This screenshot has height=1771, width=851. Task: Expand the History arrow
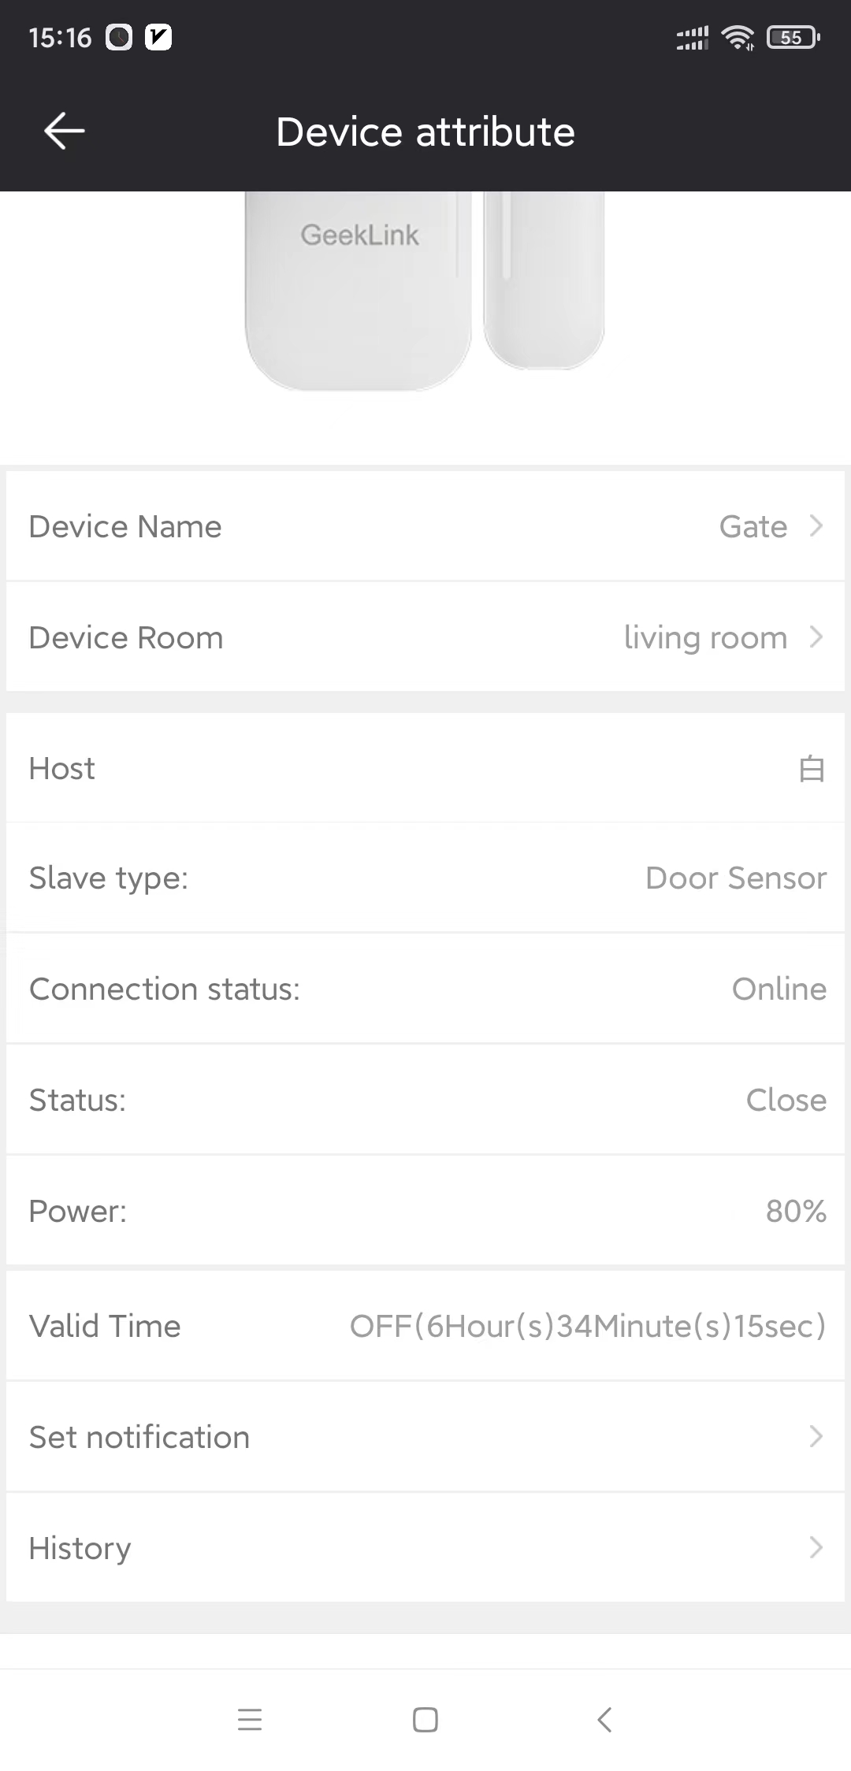pos(816,1547)
